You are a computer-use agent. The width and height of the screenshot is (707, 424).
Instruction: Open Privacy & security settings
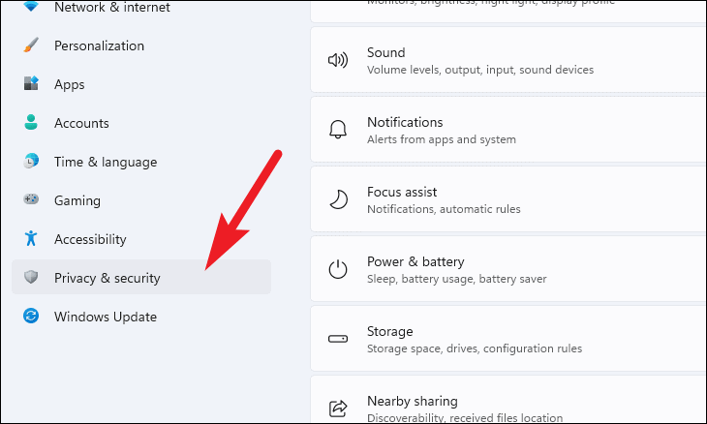(x=141, y=277)
